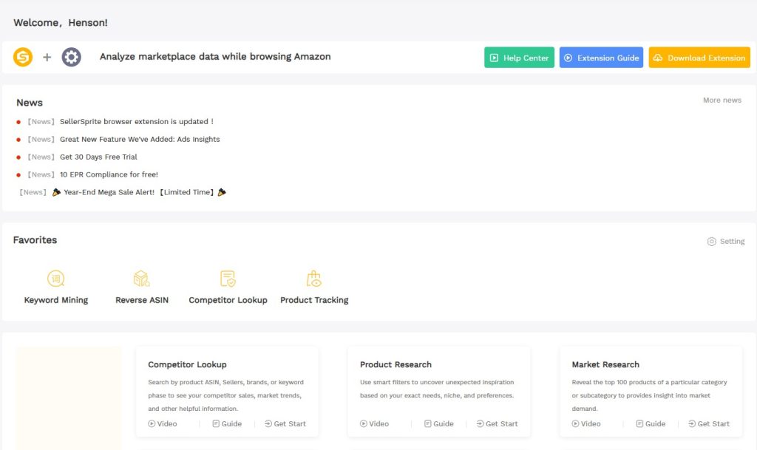The width and height of the screenshot is (757, 450).
Task: Open the Ads Insights new feature news
Action: 139,140
